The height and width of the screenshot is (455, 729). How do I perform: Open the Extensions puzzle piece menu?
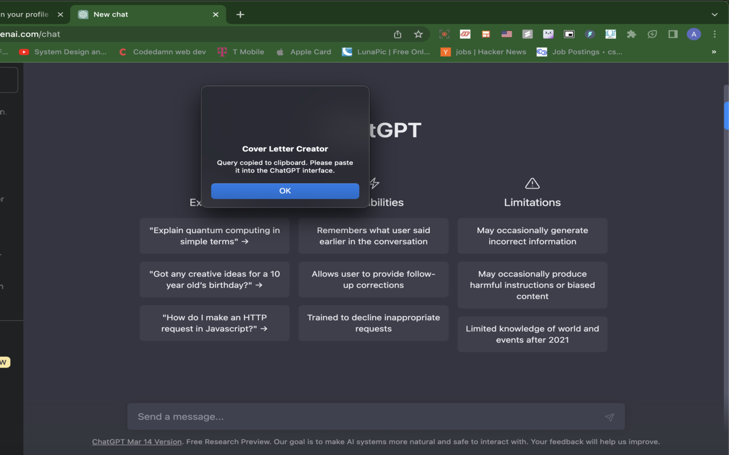click(x=631, y=34)
